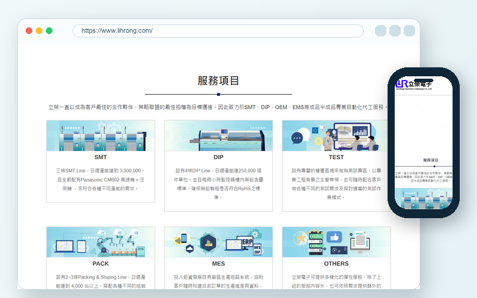Click the yellow minimize dot
This screenshot has width=477, height=298.
pyautogui.click(x=39, y=31)
